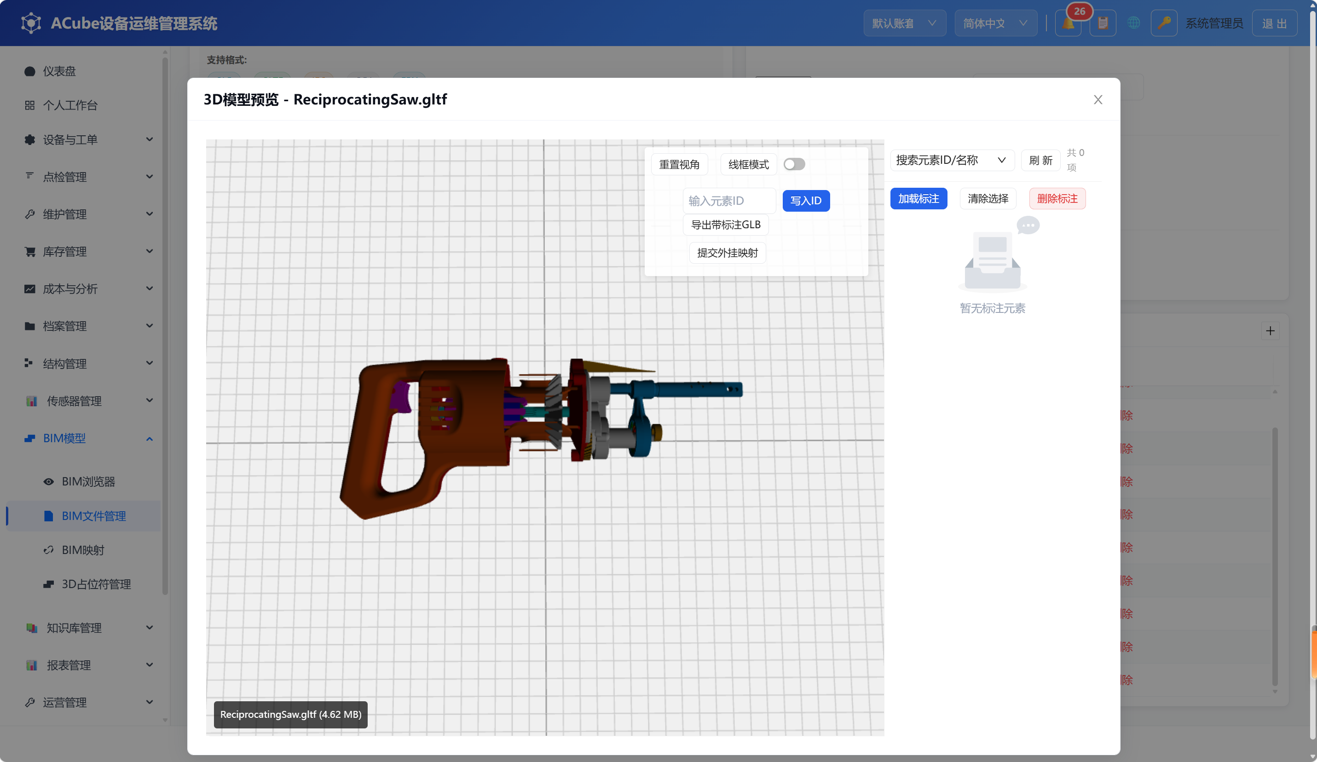This screenshot has height=762, width=1317.
Task: Click the 仪表盘 dashboard icon
Action: click(x=30, y=71)
